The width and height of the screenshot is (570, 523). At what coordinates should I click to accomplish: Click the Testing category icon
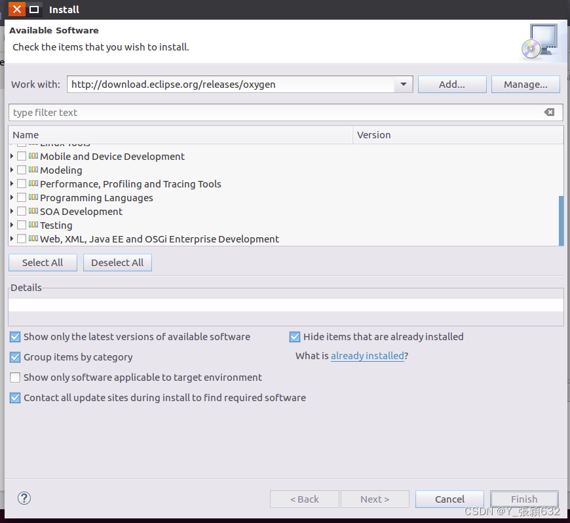[x=33, y=225]
